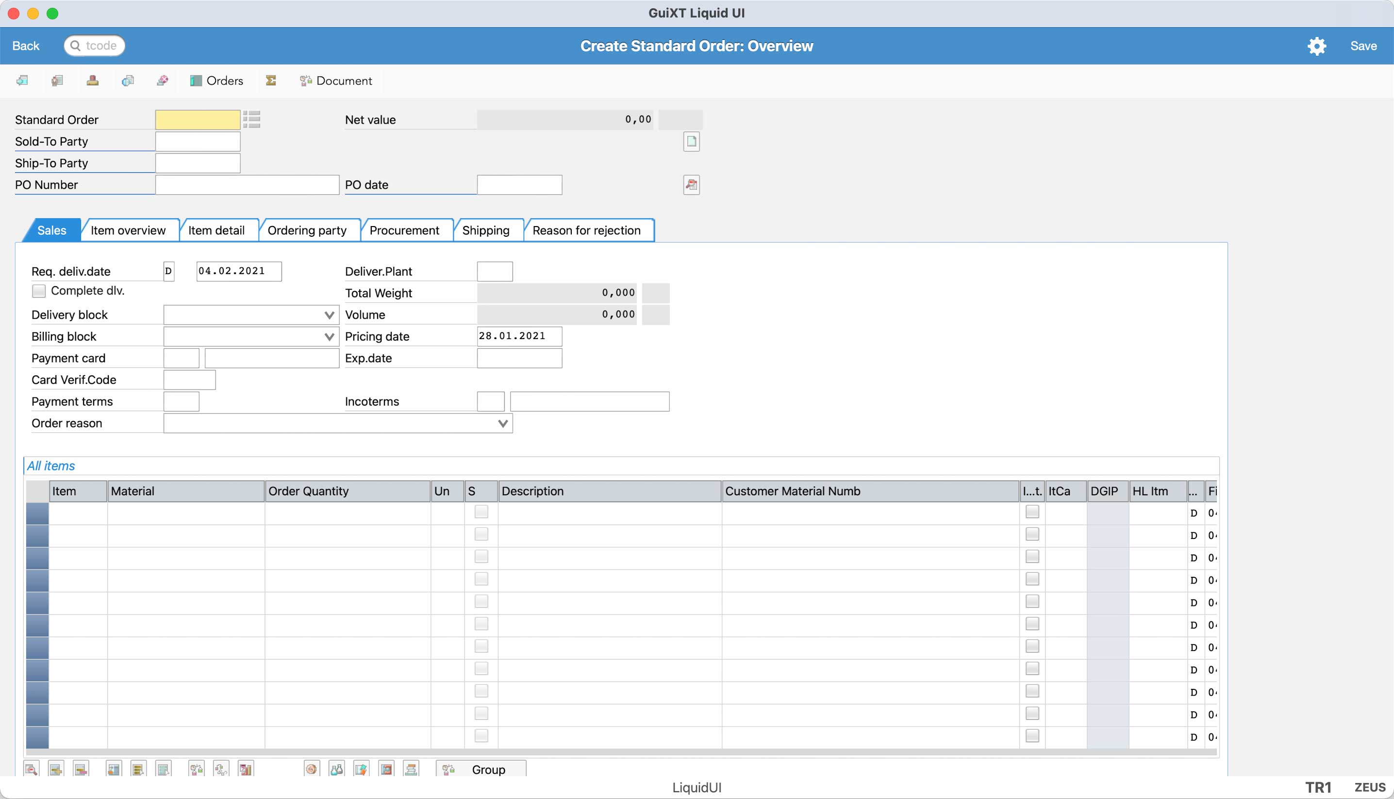
Task: Open the Billing block dropdown
Action: [x=329, y=336]
